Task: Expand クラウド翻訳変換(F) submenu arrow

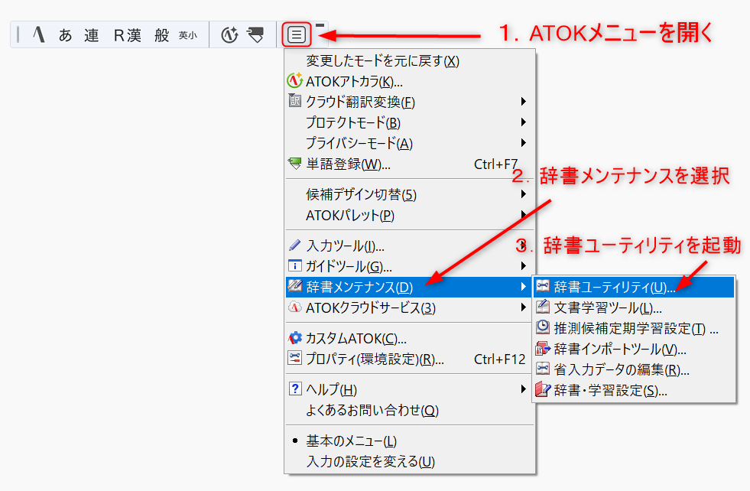Action: pos(523,102)
